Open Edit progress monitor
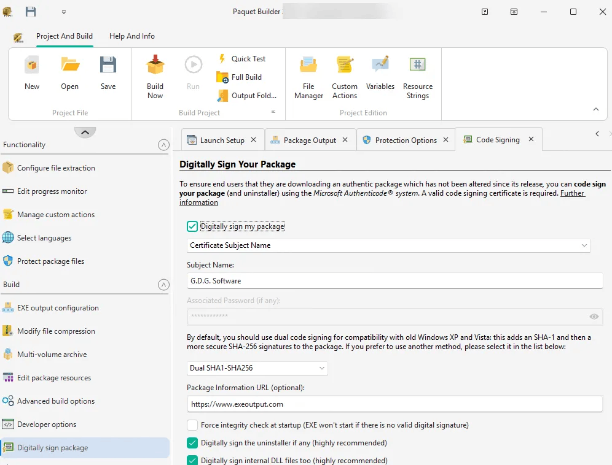Viewport: 612px width, 465px height. 85,191
